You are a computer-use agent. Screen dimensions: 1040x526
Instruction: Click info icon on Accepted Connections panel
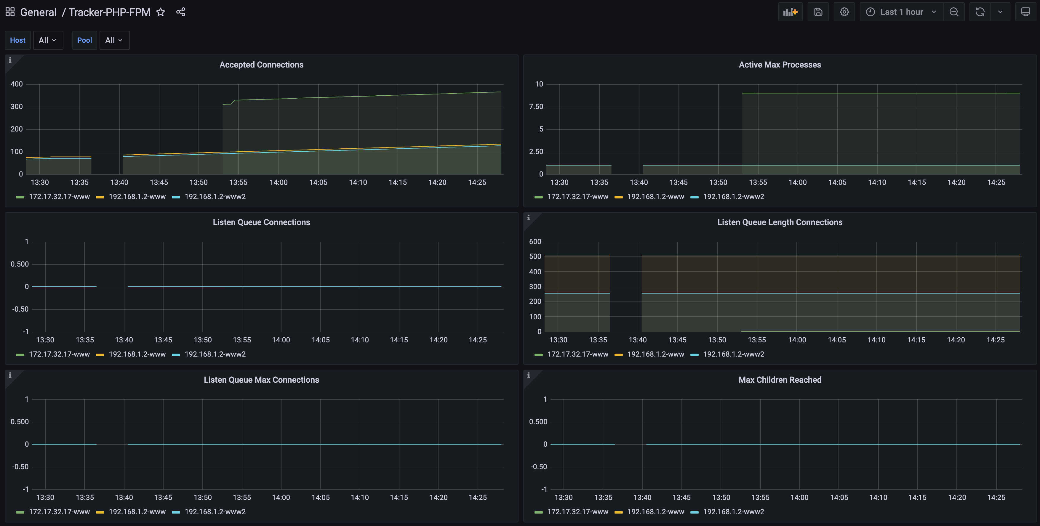point(10,60)
